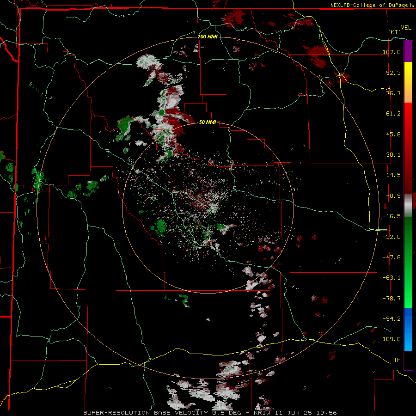Click the -16.5 value on the velocity scale

392,216
